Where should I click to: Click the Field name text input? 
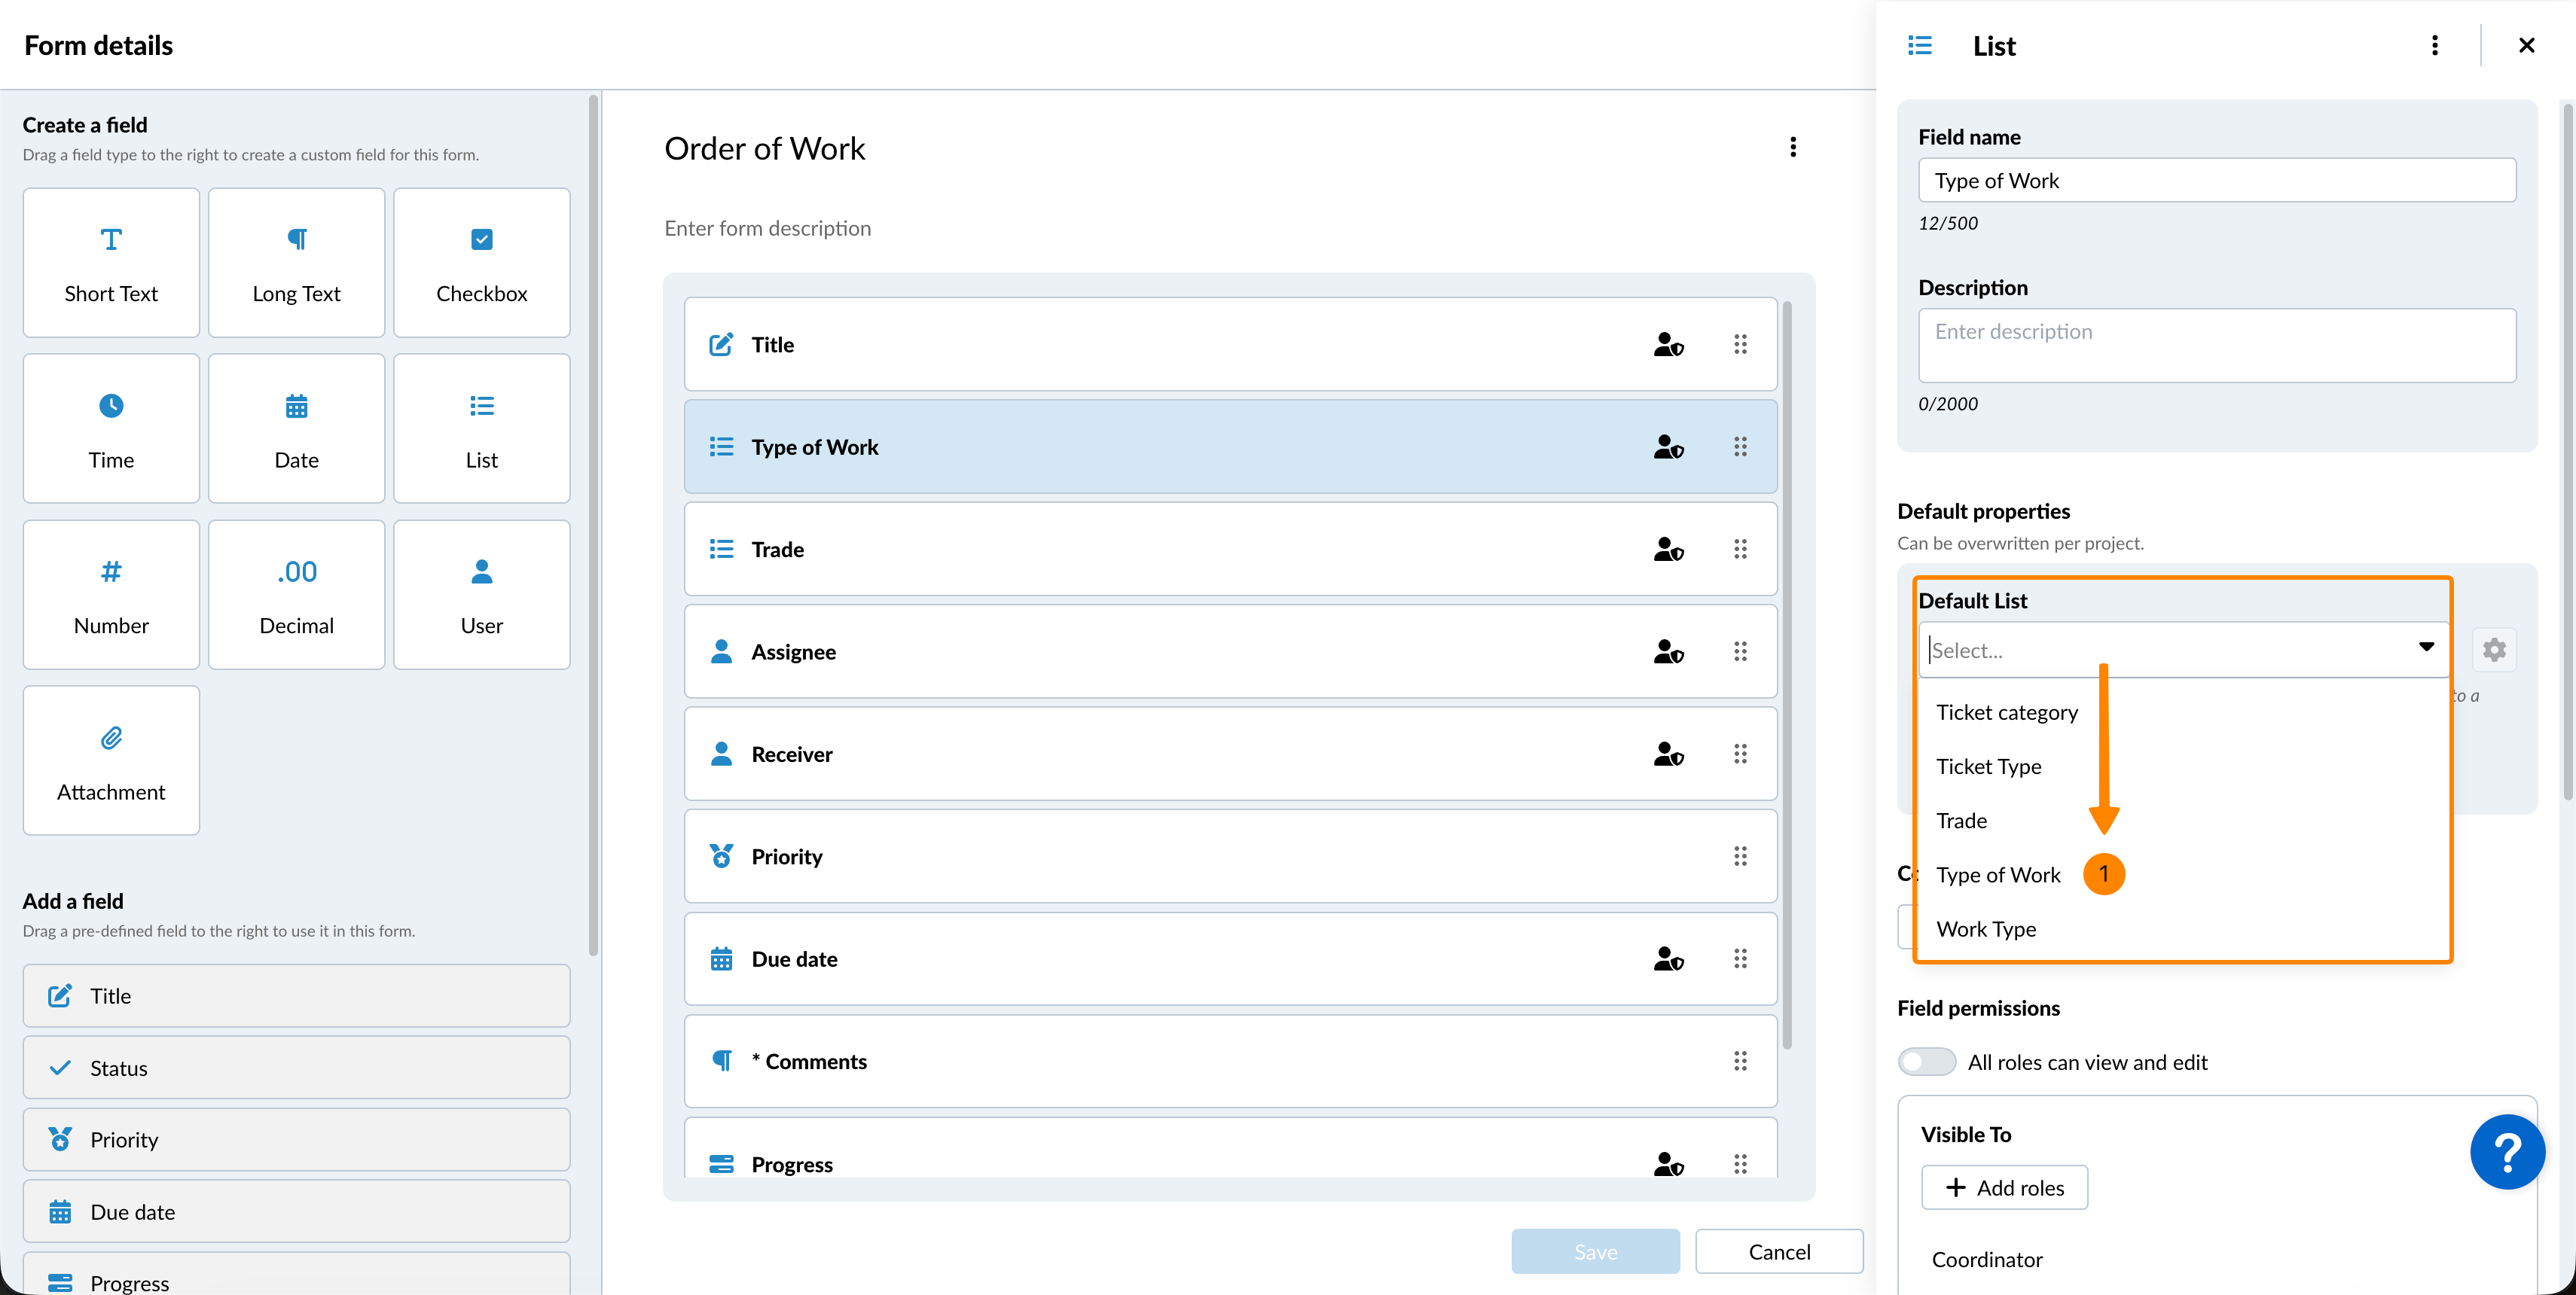(x=2216, y=181)
